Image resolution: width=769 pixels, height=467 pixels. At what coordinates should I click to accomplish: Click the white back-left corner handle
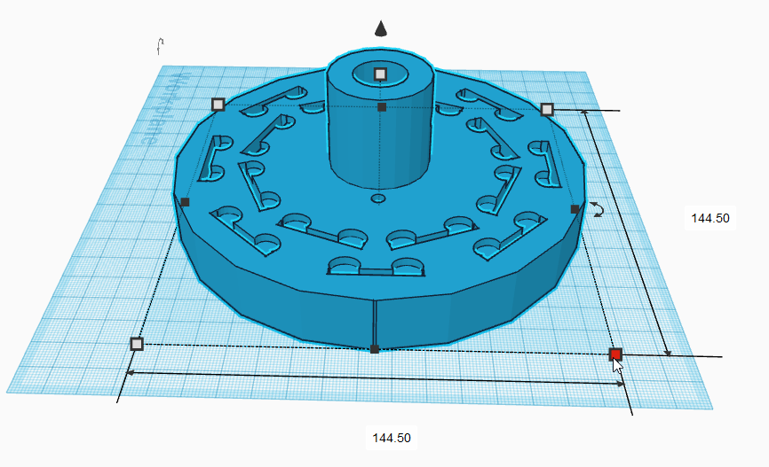218,105
